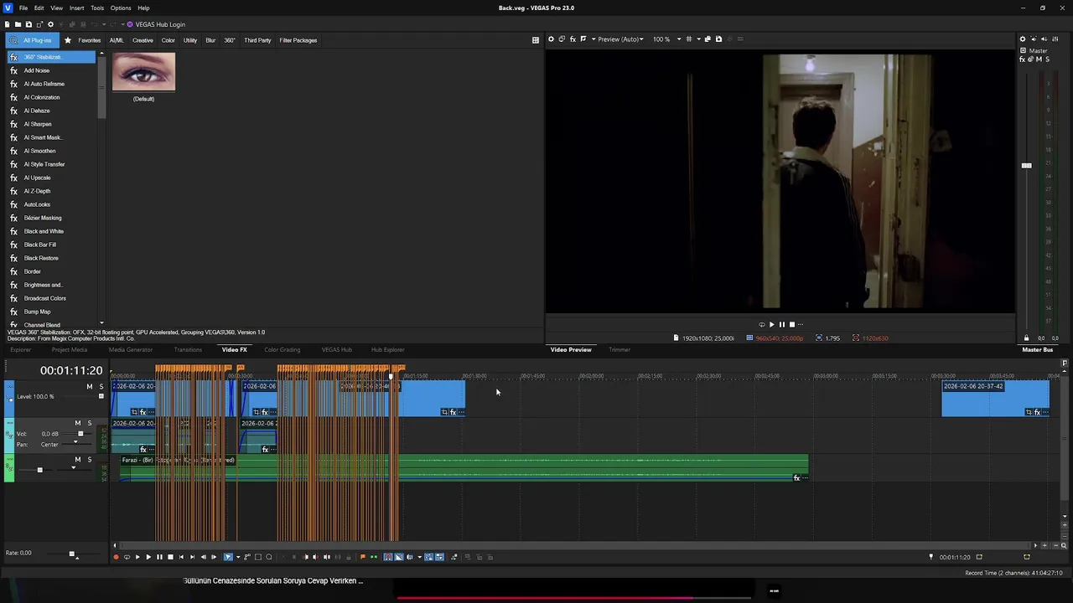This screenshot has height=603, width=1073.
Task: Open project properties gear icon in main toolbar
Action: coord(50,24)
